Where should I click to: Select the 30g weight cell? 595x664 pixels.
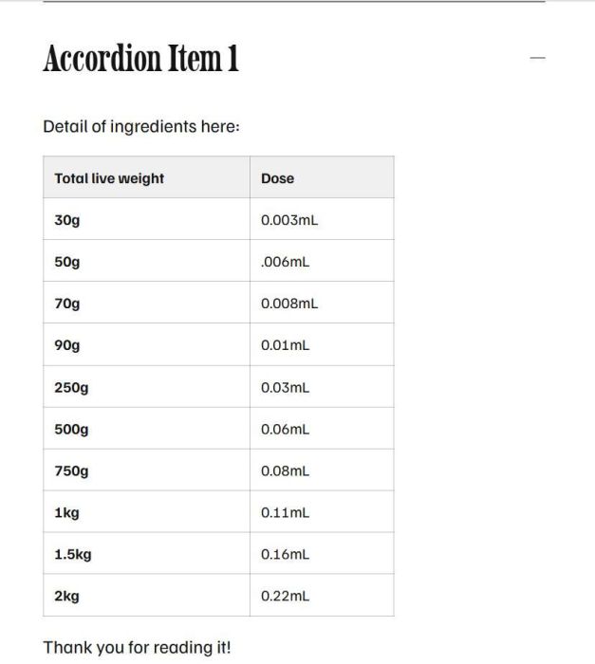67,220
